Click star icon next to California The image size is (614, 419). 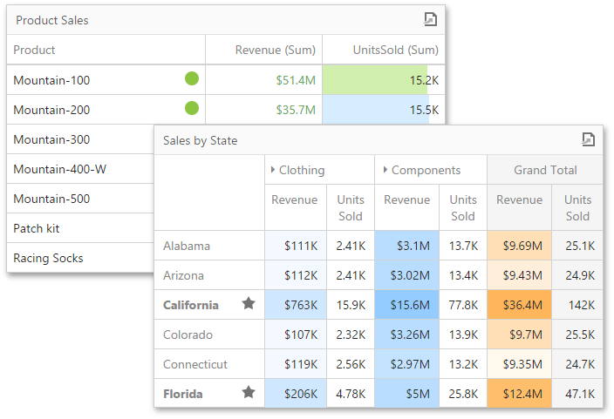[249, 304]
